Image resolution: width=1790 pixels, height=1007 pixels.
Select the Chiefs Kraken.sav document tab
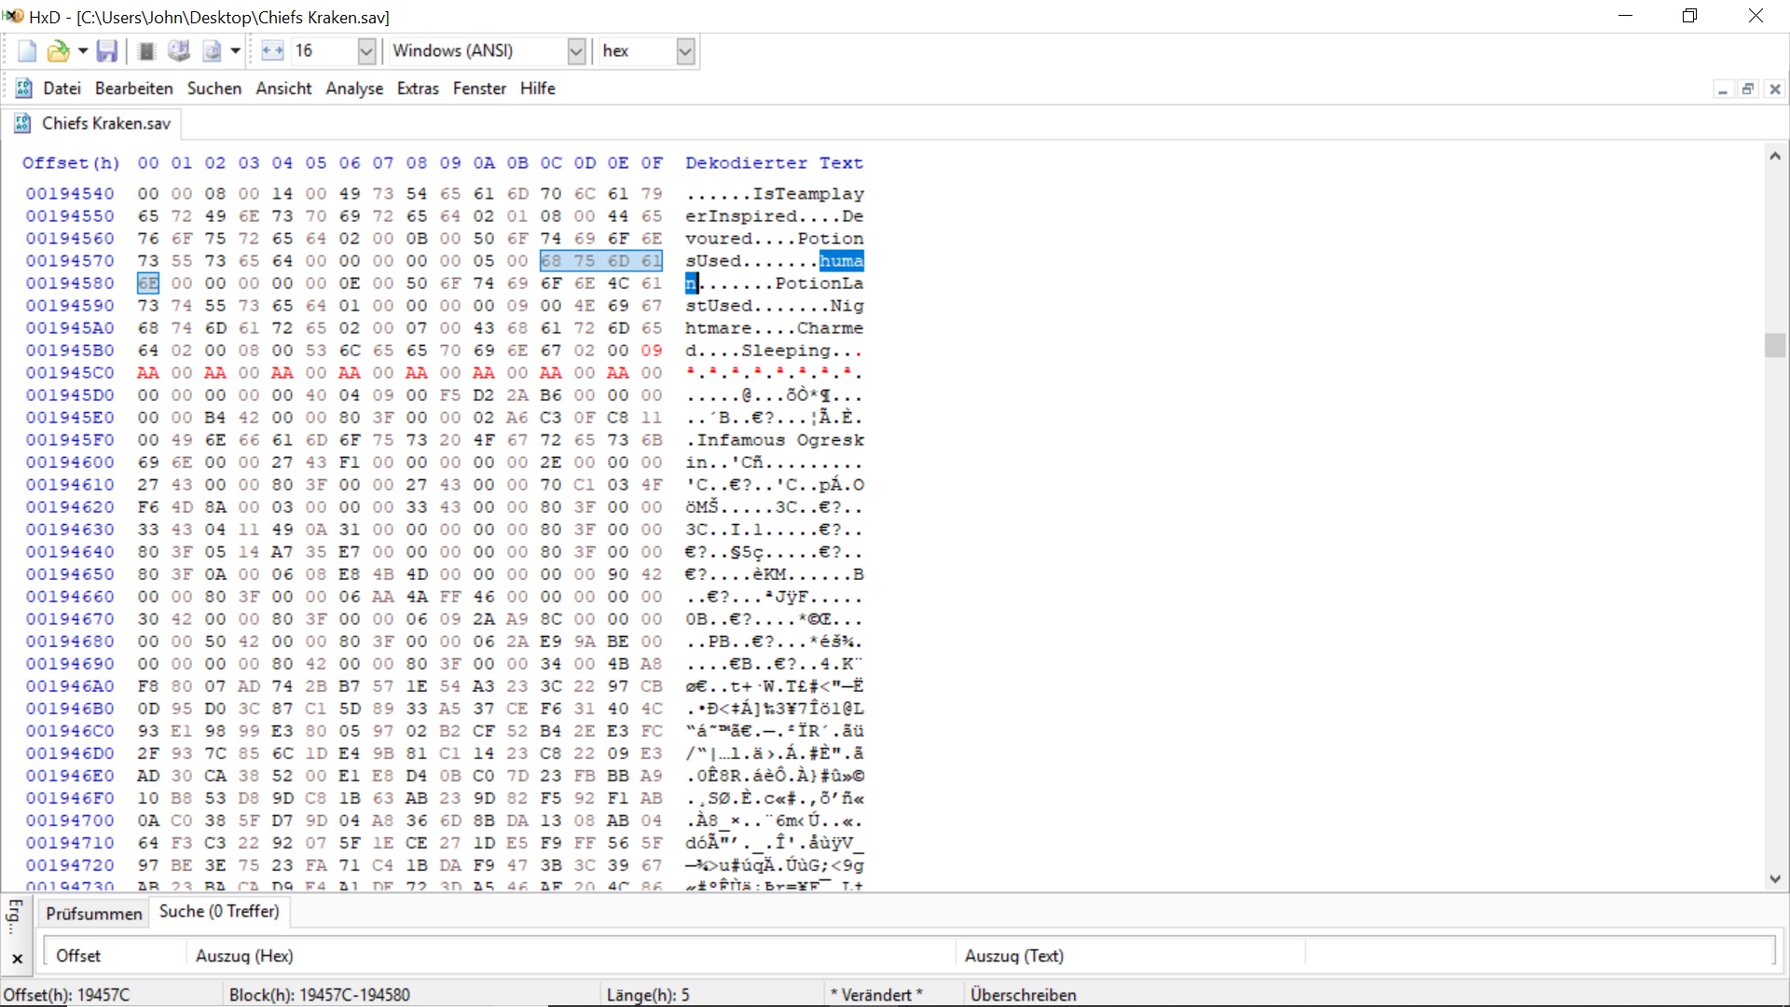coord(105,123)
